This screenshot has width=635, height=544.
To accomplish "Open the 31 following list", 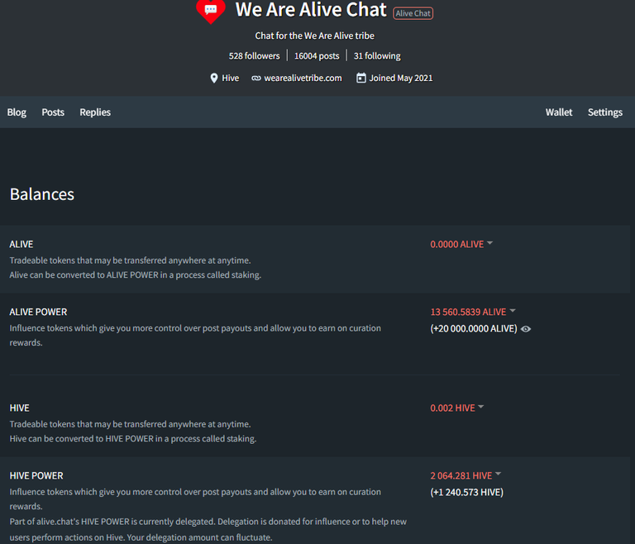I will click(377, 56).
